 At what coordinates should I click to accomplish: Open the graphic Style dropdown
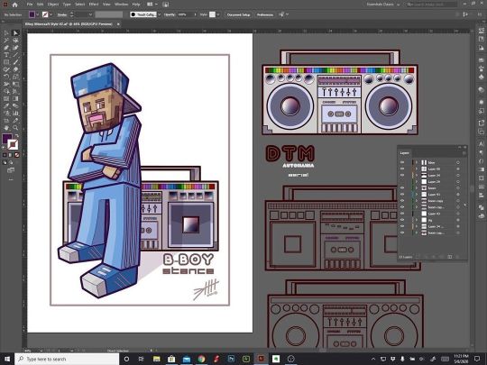click(218, 14)
